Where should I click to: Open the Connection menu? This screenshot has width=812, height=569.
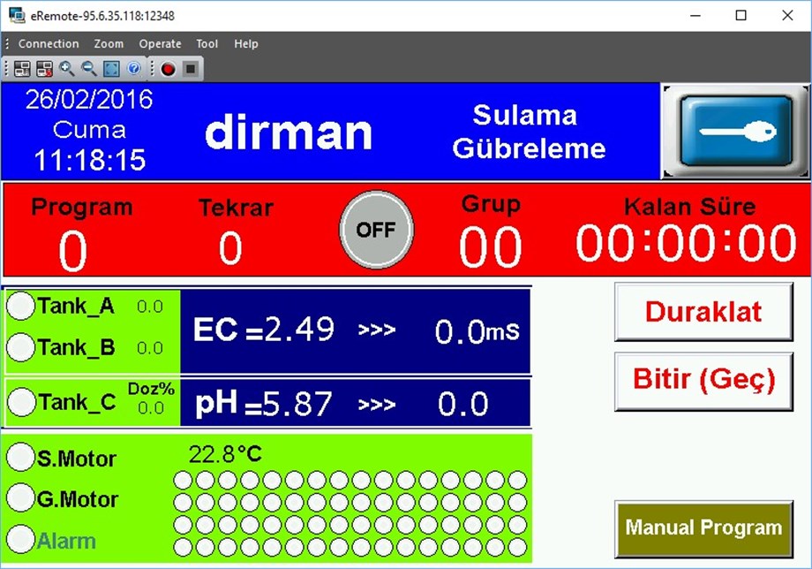tap(49, 43)
